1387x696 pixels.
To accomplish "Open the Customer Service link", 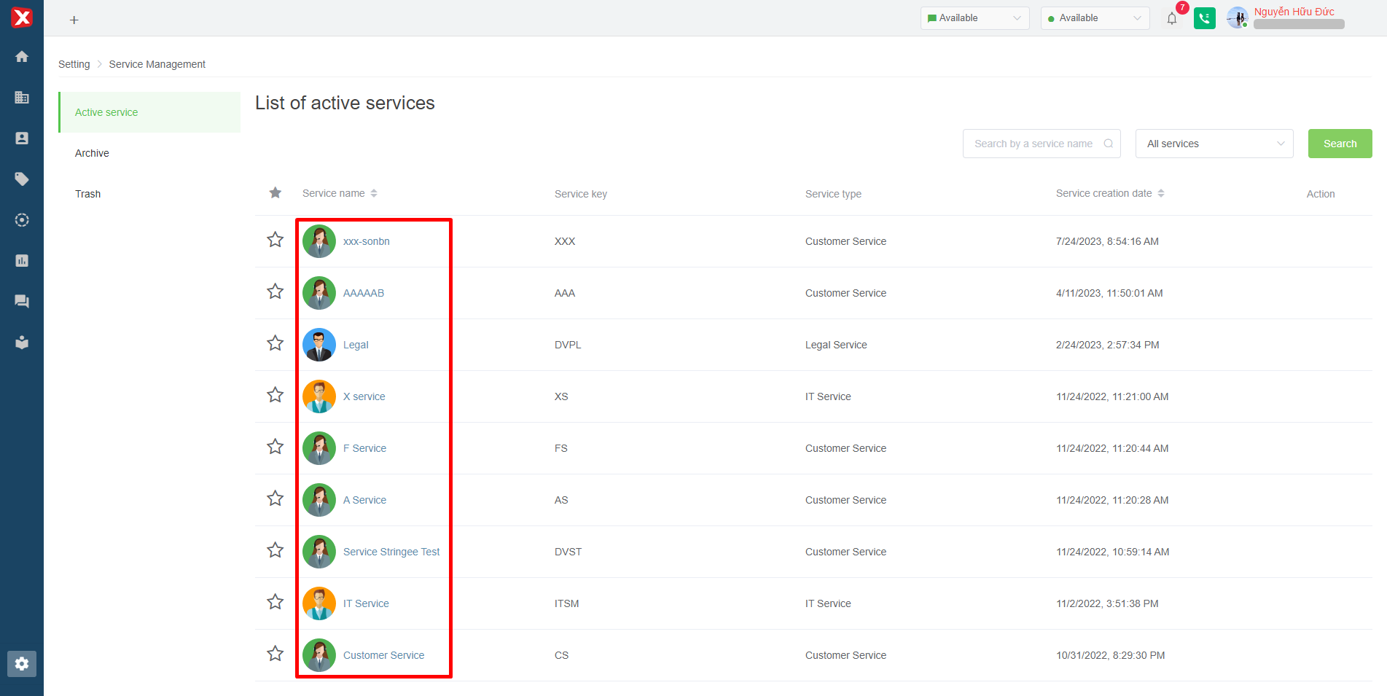I will coord(383,655).
